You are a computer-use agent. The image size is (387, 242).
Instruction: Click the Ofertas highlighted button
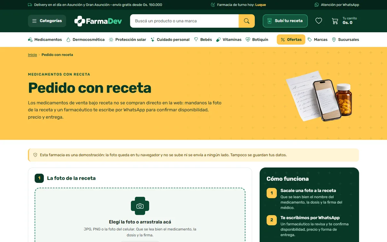[291, 40]
